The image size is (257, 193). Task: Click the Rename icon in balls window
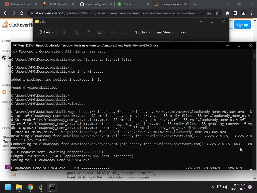point(100,32)
